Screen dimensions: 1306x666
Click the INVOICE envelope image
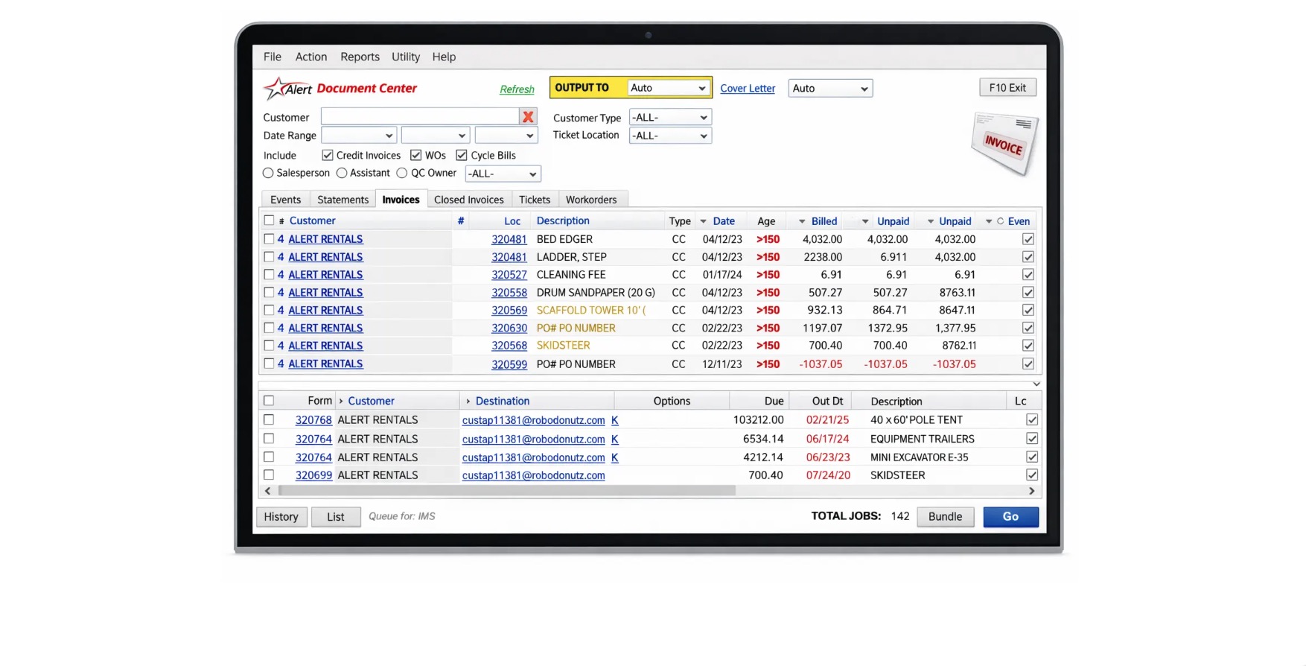click(x=1004, y=143)
